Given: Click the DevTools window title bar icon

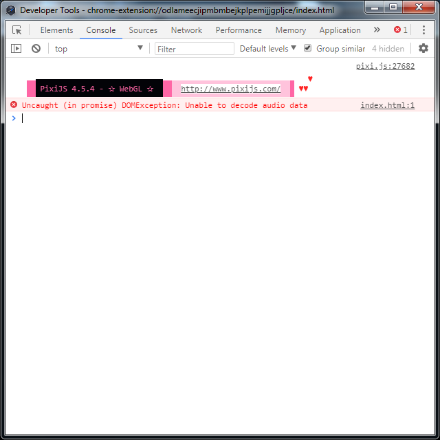Looking at the screenshot, I should coord(11,10).
